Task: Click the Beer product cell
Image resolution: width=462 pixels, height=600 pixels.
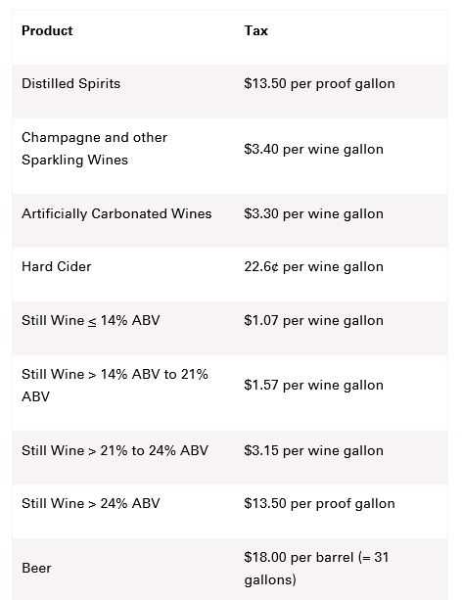Action: click(36, 569)
